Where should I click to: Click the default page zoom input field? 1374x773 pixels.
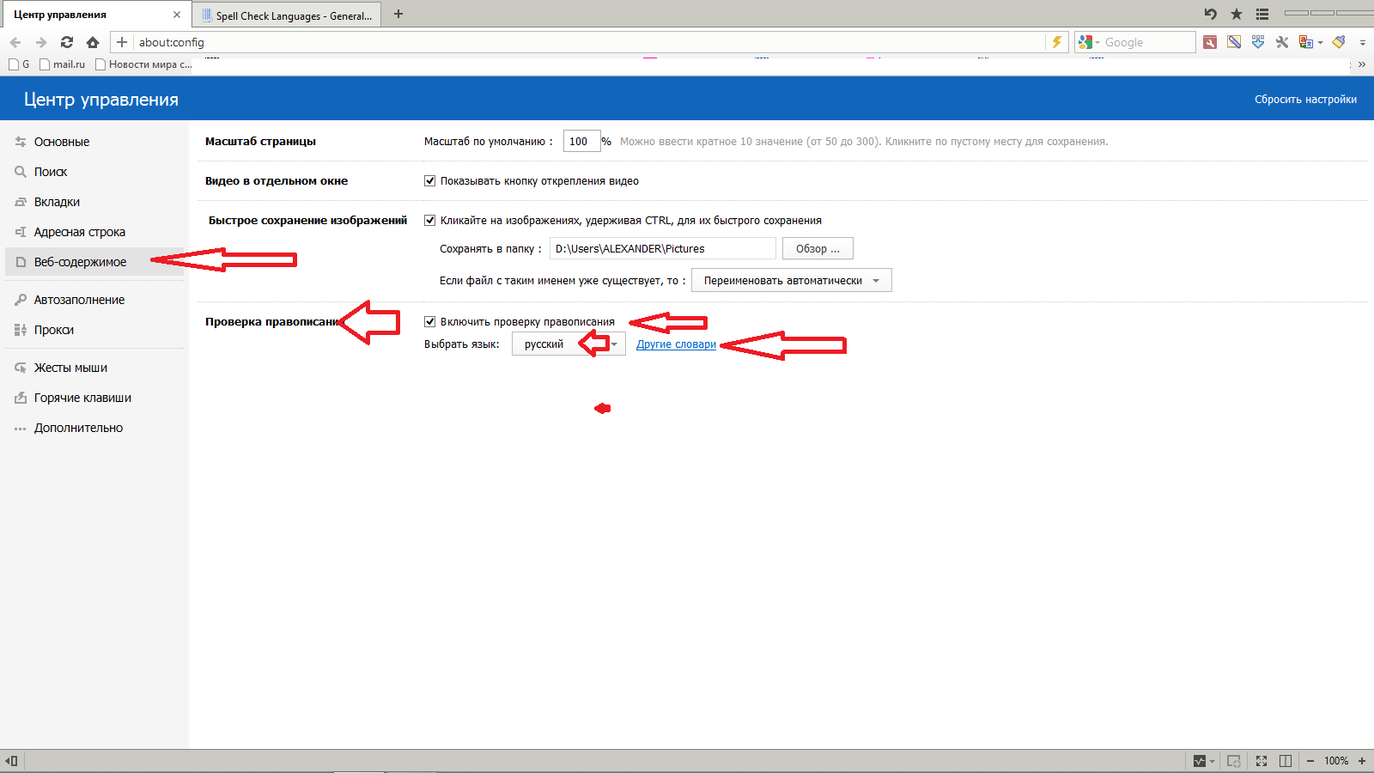[581, 142]
